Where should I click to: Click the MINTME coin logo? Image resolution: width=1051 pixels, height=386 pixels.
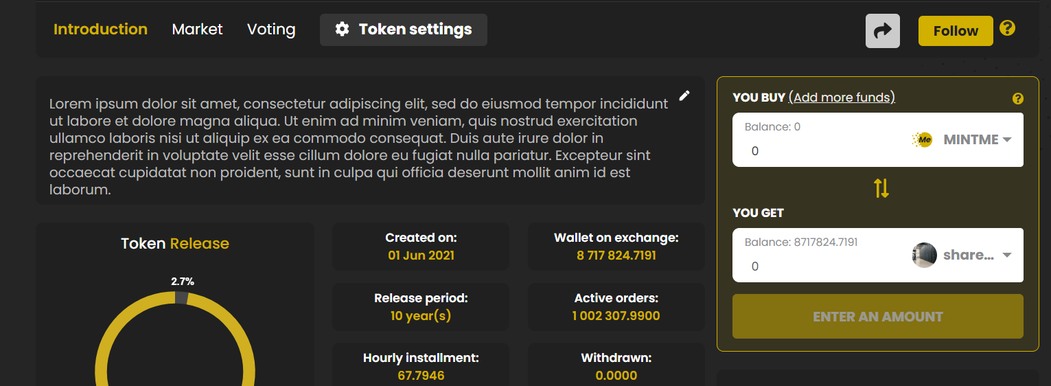pyautogui.click(x=924, y=140)
